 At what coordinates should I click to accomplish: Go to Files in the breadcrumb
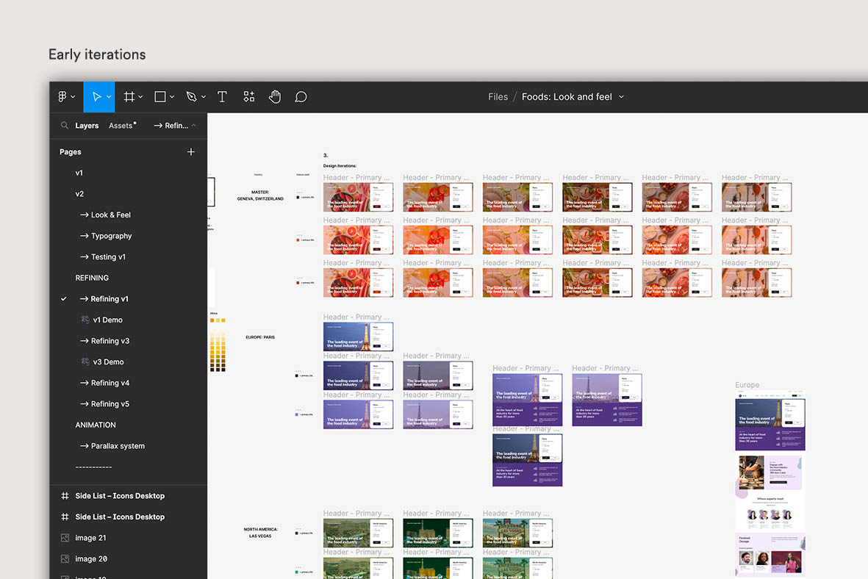click(x=498, y=97)
